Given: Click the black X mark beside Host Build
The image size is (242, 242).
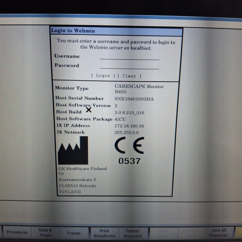Looking at the screenshot, I should [89, 110].
